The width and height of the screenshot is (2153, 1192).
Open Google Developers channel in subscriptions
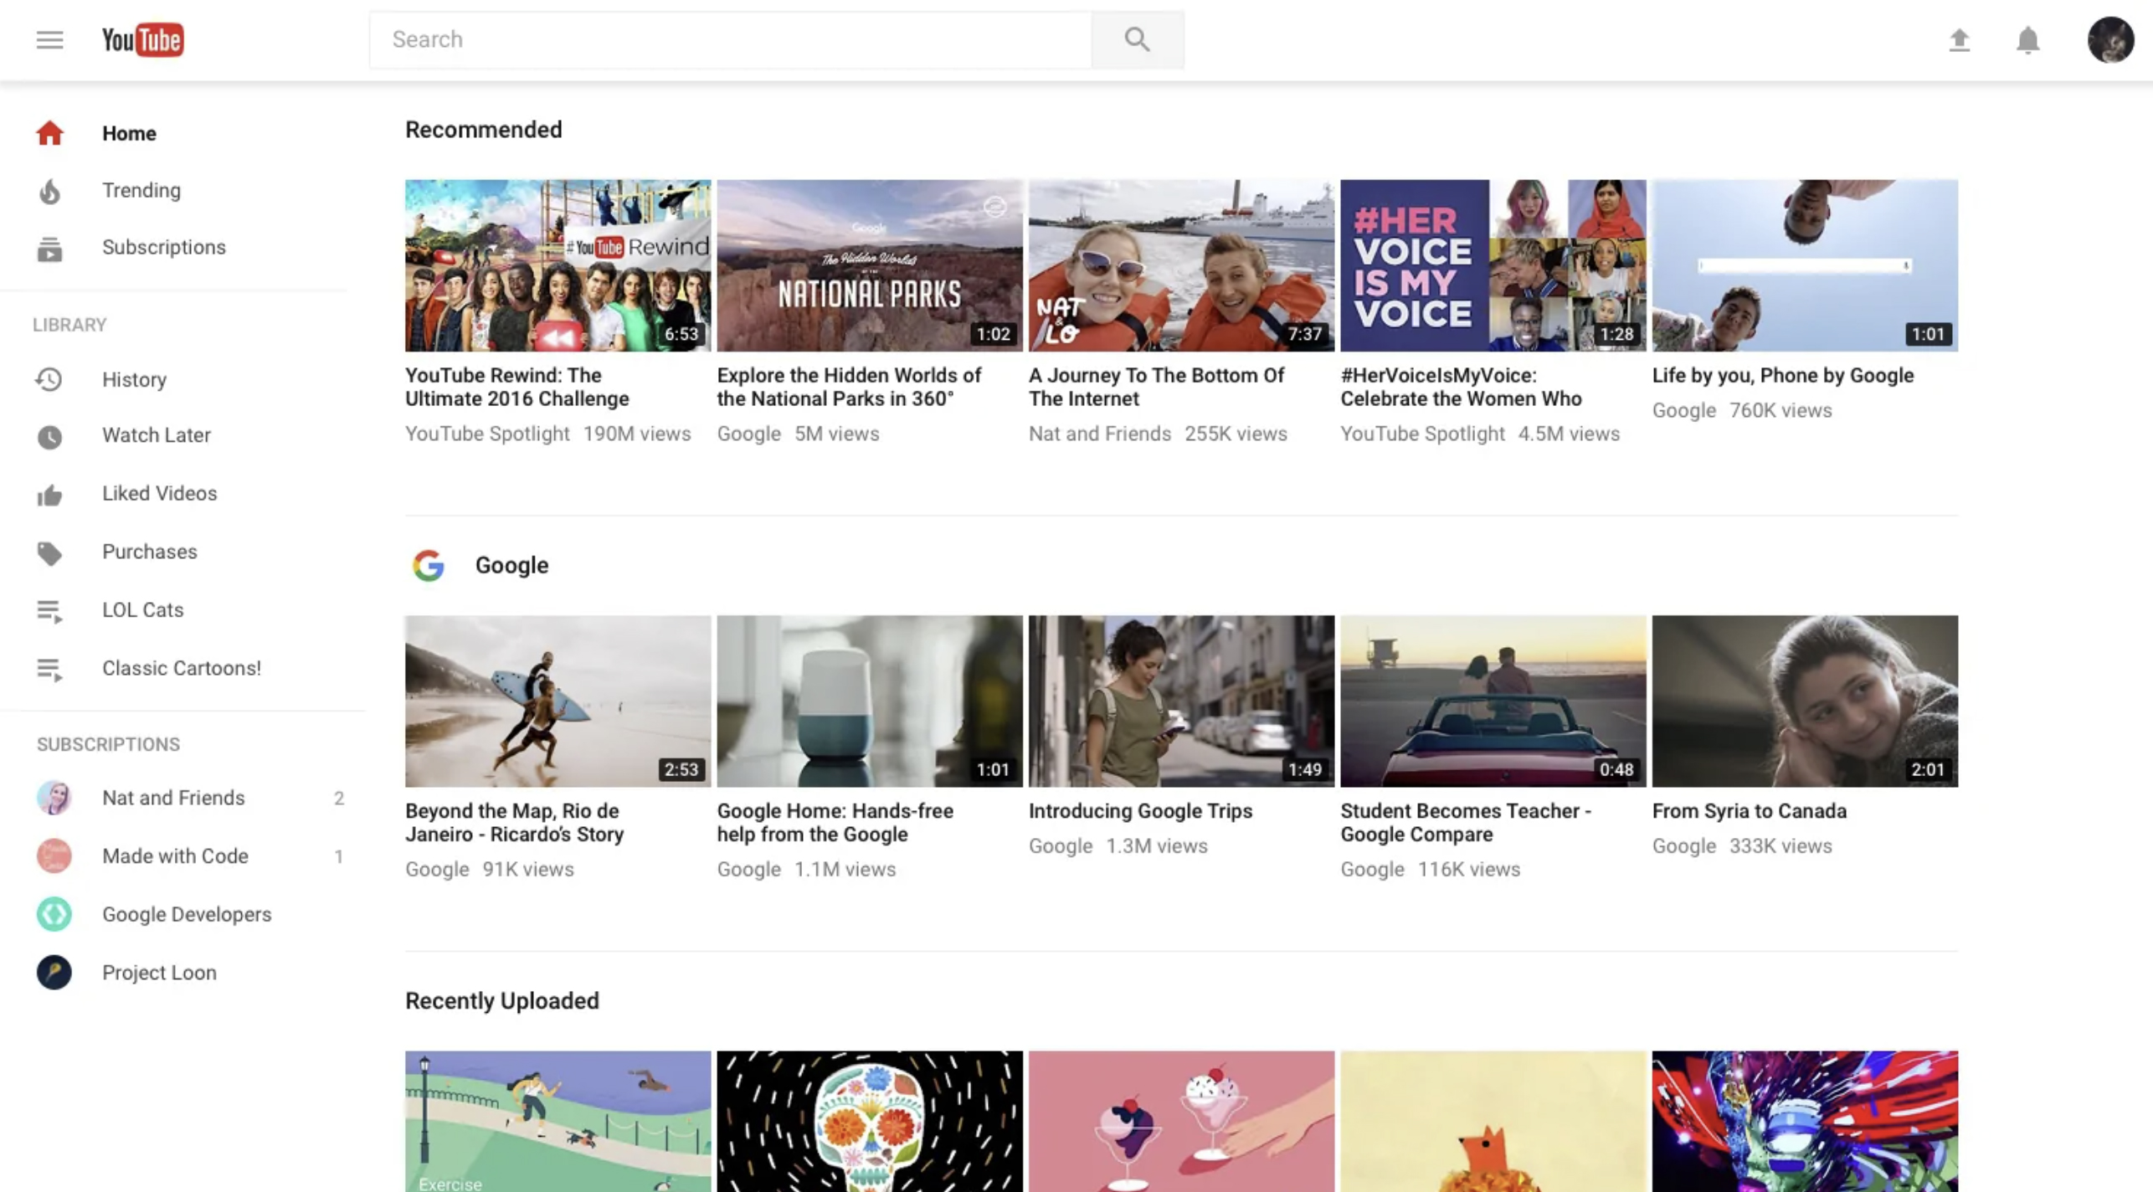coord(186,914)
